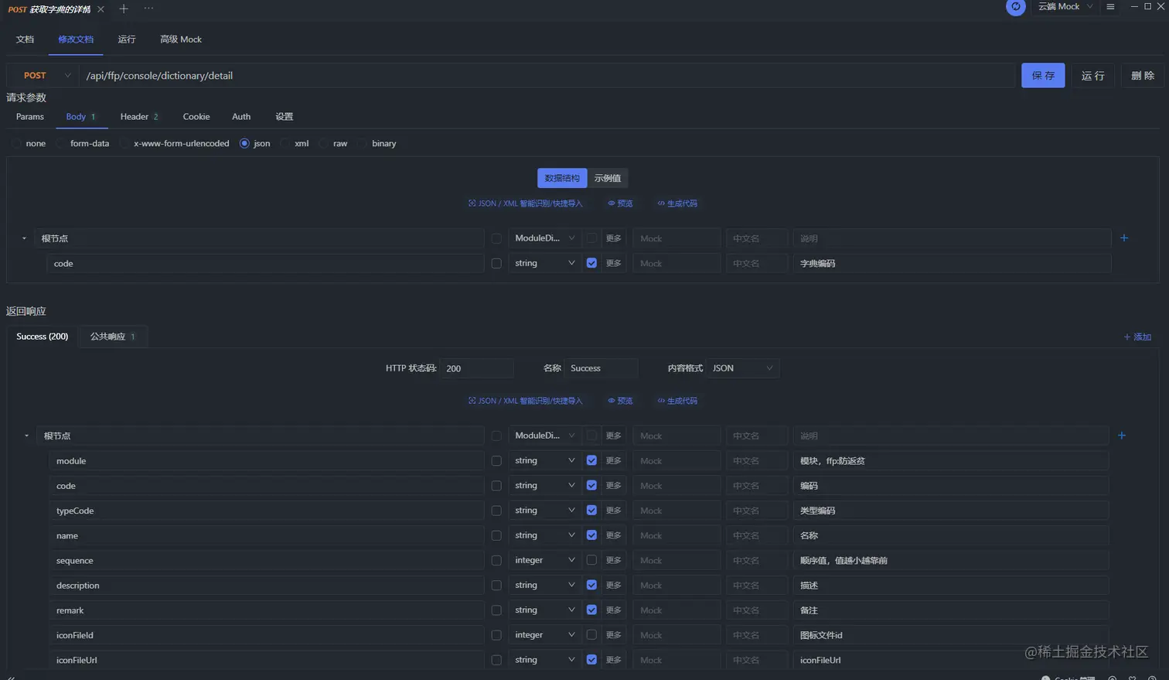This screenshot has height=680, width=1169.
Task: Uncheck the checkbox left of 更多 in the module row
Action: 591,460
